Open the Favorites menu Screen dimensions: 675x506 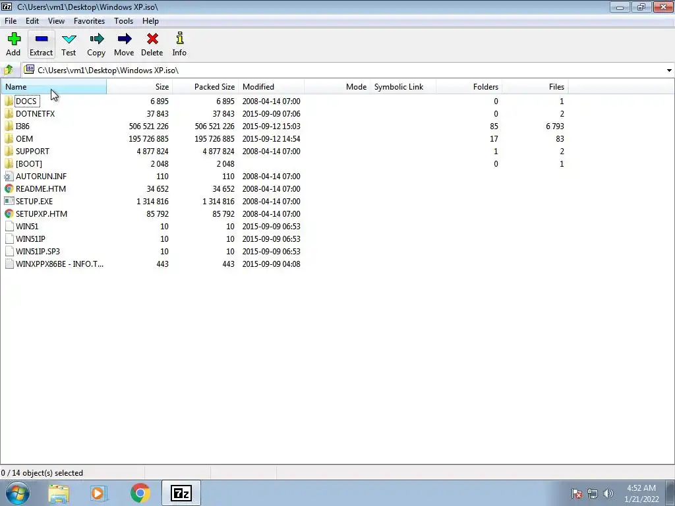pos(89,20)
